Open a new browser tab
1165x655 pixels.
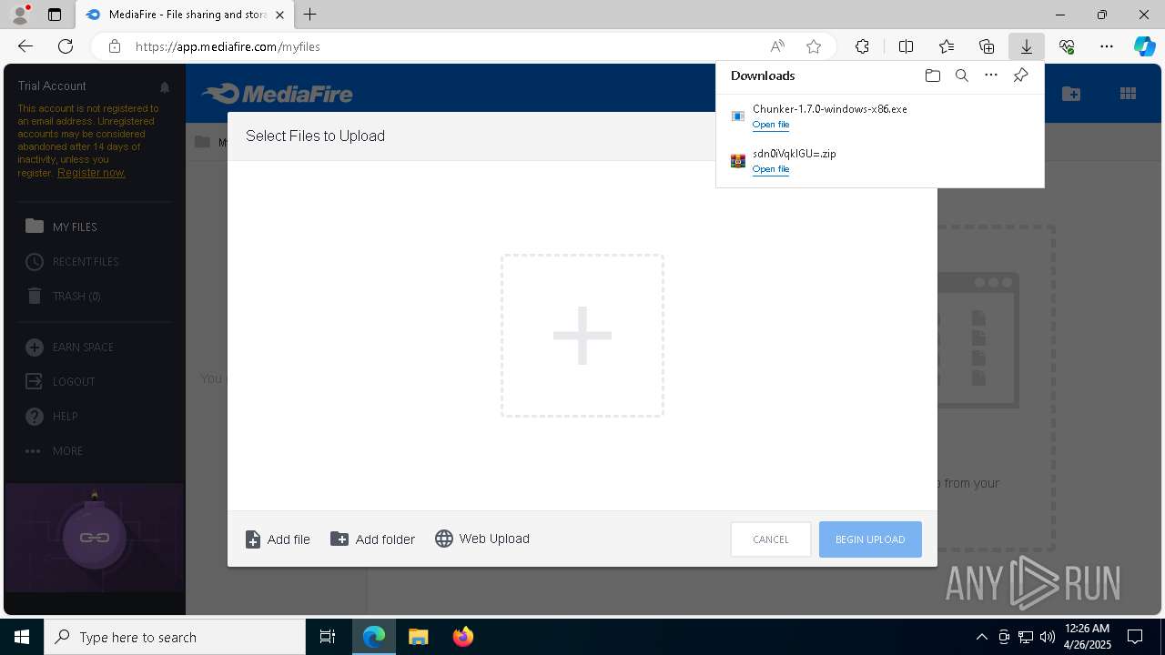310,15
